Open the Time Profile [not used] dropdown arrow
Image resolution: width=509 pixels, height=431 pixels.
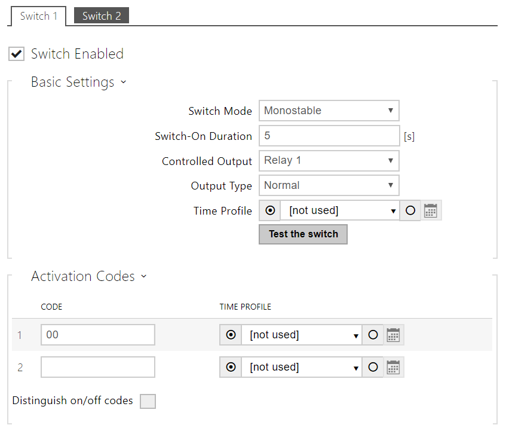[391, 210]
